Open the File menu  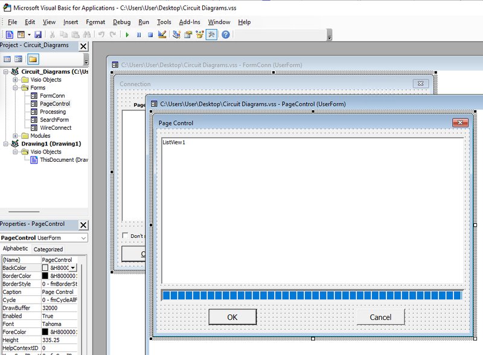(12, 22)
